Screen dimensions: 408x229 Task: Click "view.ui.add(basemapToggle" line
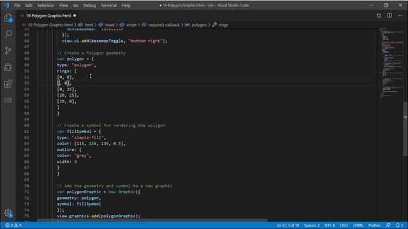click(115, 41)
